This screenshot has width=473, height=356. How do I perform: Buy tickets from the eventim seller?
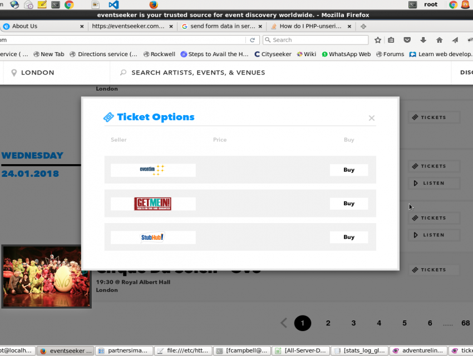(349, 170)
